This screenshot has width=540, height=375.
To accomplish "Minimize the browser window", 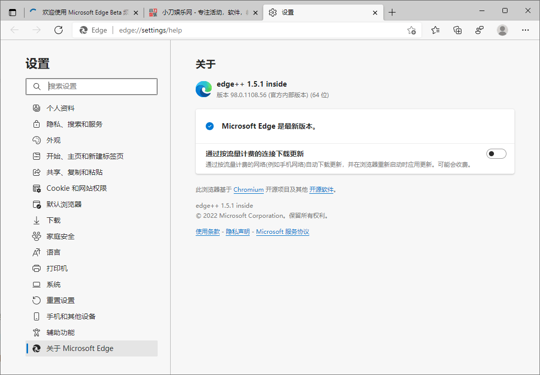I will coord(482,11).
